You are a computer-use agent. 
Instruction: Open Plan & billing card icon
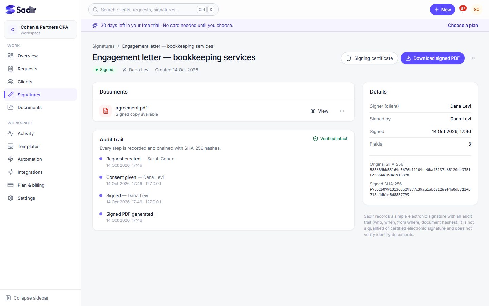pos(11,185)
